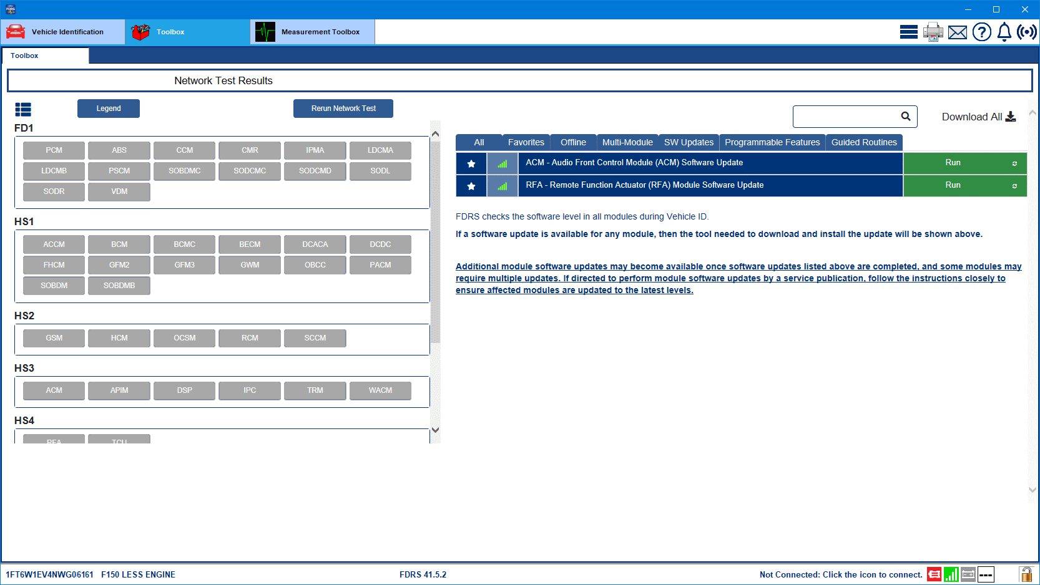The height and width of the screenshot is (585, 1040).
Task: Click signal bars icon in ACM row
Action: tap(503, 163)
